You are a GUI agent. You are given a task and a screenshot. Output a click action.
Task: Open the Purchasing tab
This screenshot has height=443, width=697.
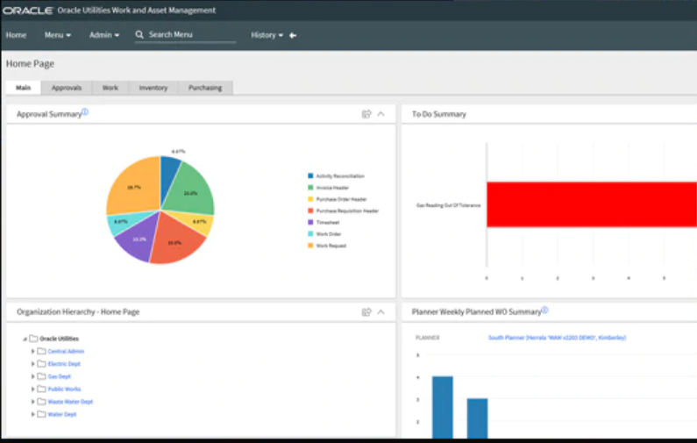pyautogui.click(x=205, y=88)
